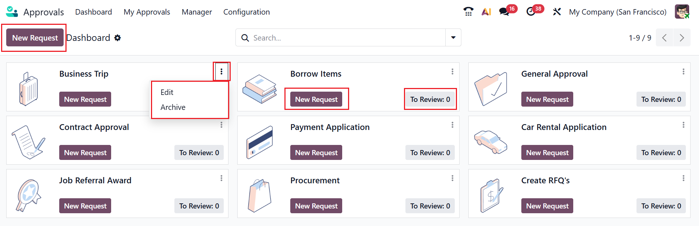Click the Approvals app logo
699x226 pixels.
click(x=12, y=12)
